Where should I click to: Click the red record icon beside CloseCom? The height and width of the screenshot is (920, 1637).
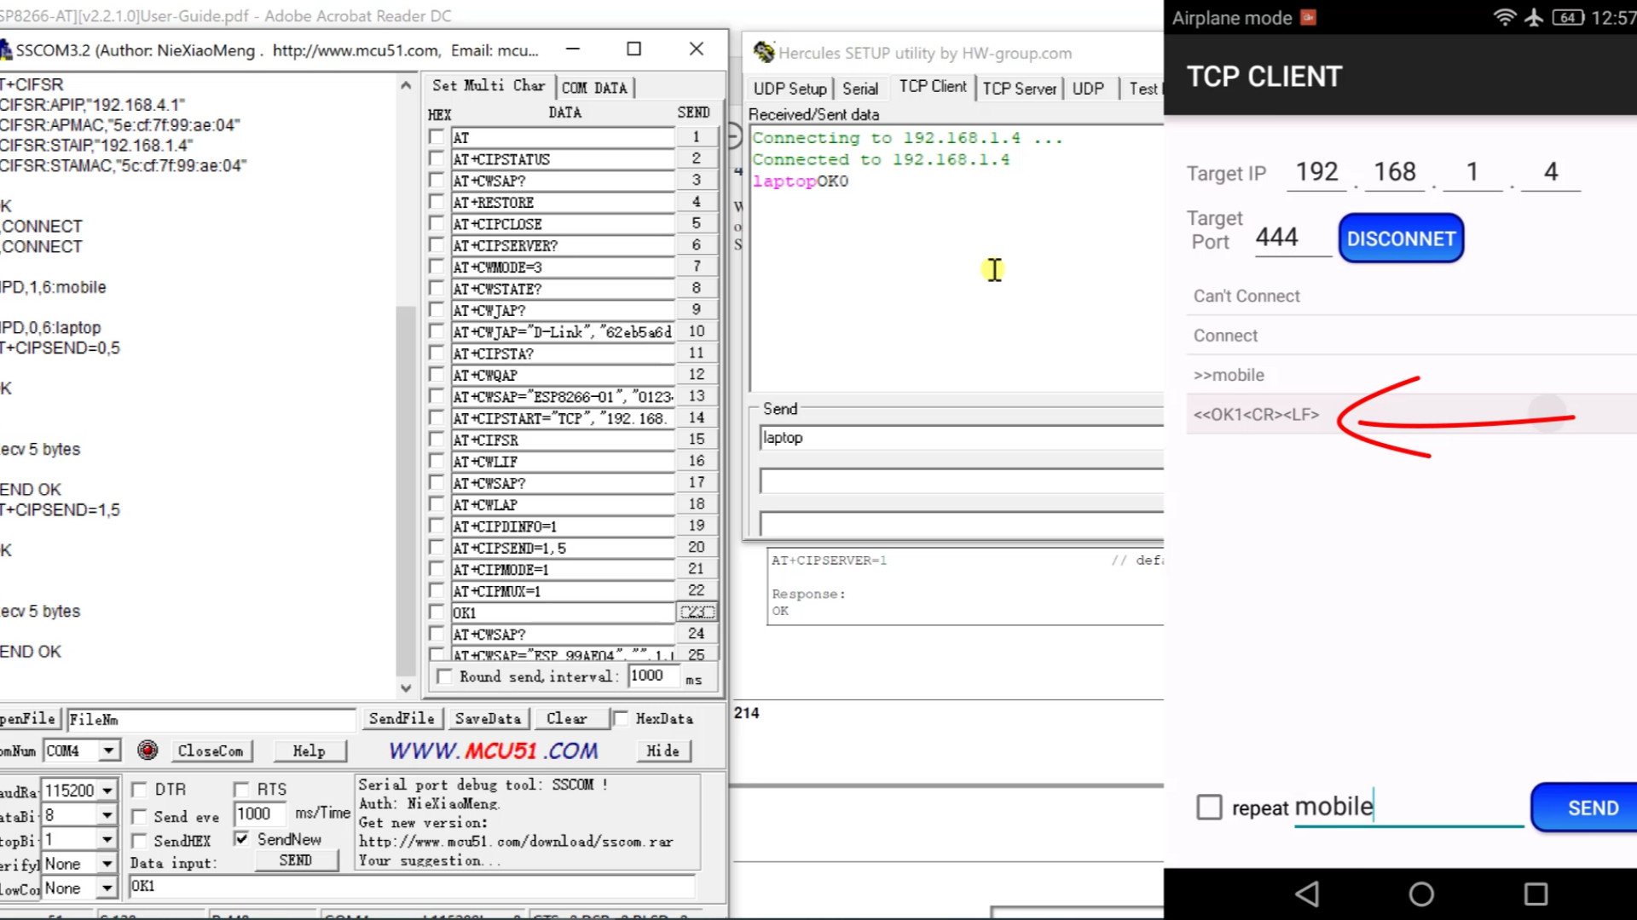(148, 750)
